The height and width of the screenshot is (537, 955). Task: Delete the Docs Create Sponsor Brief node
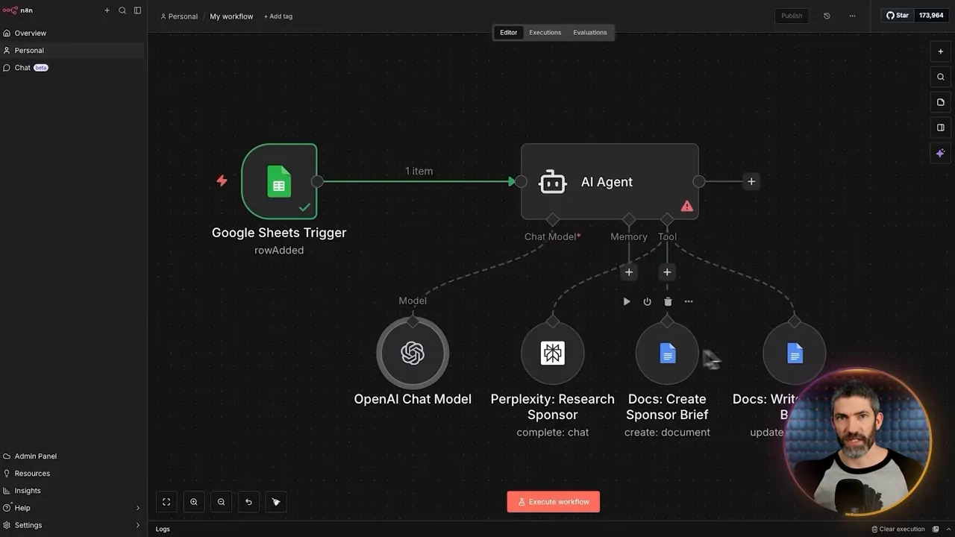coord(668,301)
